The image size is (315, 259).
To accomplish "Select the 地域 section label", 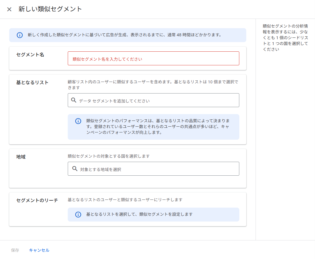I will 21,157.
